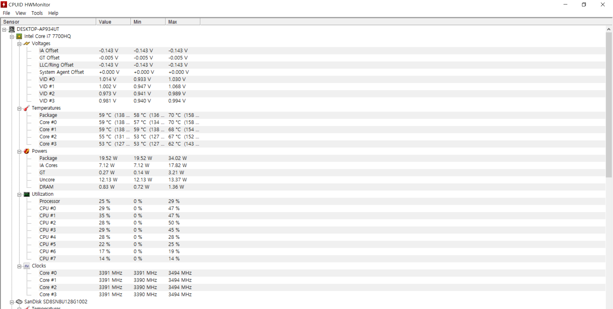Select the CPU #0 utilization row
613x309 pixels.
pos(322,209)
